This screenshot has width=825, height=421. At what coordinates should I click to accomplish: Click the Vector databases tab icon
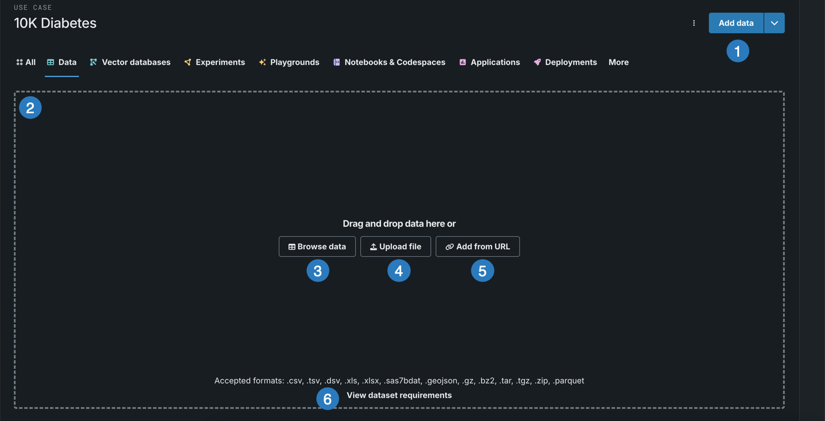click(93, 62)
